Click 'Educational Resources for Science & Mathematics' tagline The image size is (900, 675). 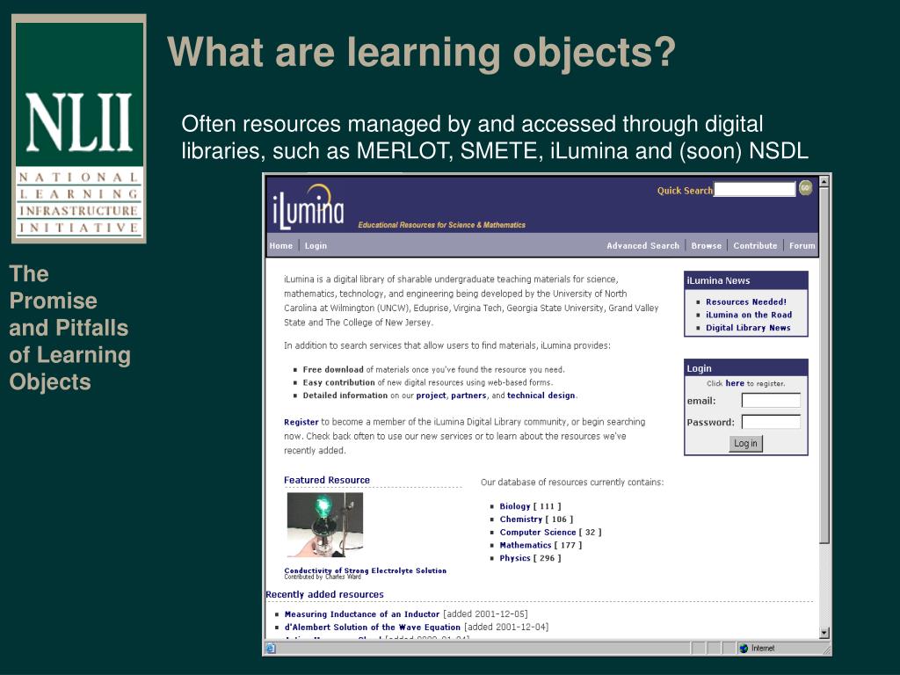[441, 225]
